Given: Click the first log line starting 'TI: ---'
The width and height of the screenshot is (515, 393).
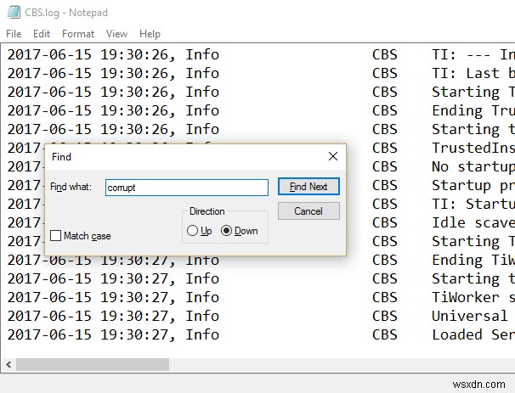Looking at the screenshot, I should 472,54.
